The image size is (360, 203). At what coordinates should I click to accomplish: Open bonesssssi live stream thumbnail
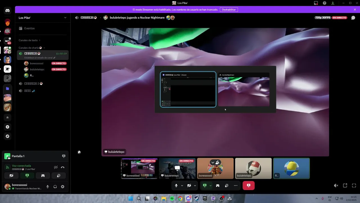[139, 168]
